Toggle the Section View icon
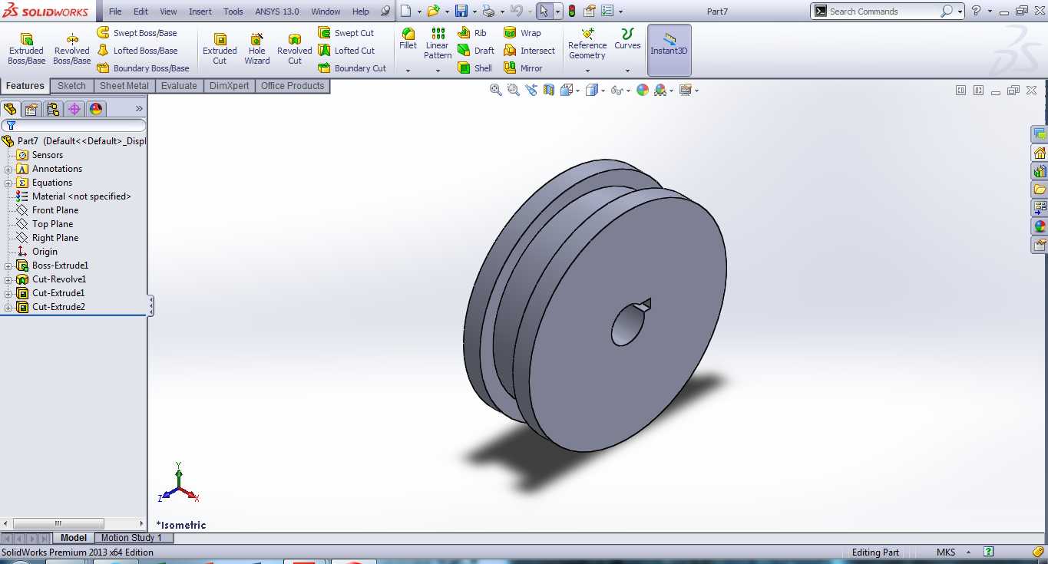Screen dimensions: 1048x564 549,90
